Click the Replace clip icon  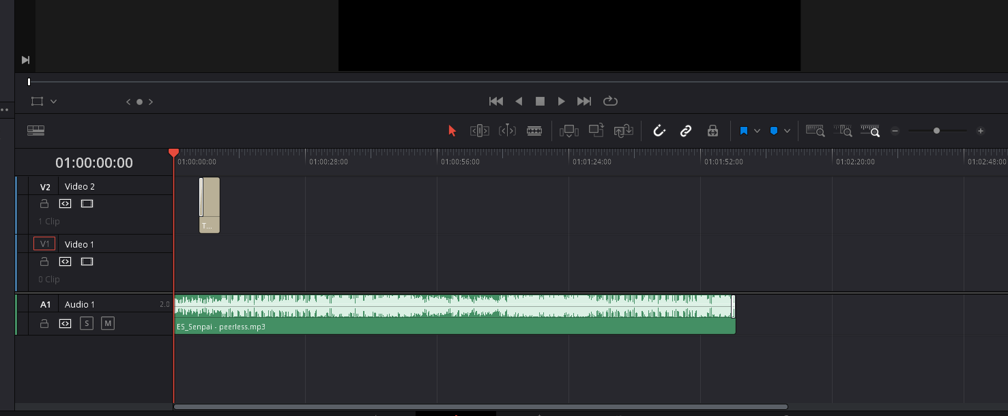tap(624, 131)
